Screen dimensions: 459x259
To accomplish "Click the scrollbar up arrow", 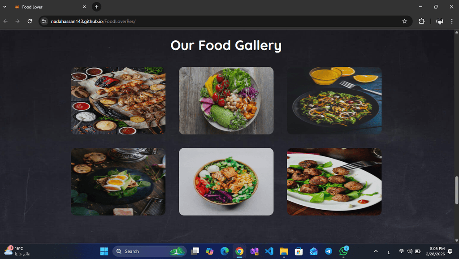I will [457, 32].
